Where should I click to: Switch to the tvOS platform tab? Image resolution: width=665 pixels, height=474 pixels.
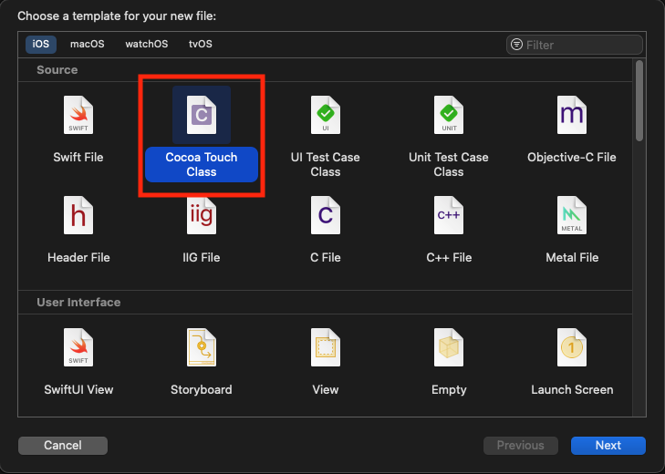click(200, 44)
